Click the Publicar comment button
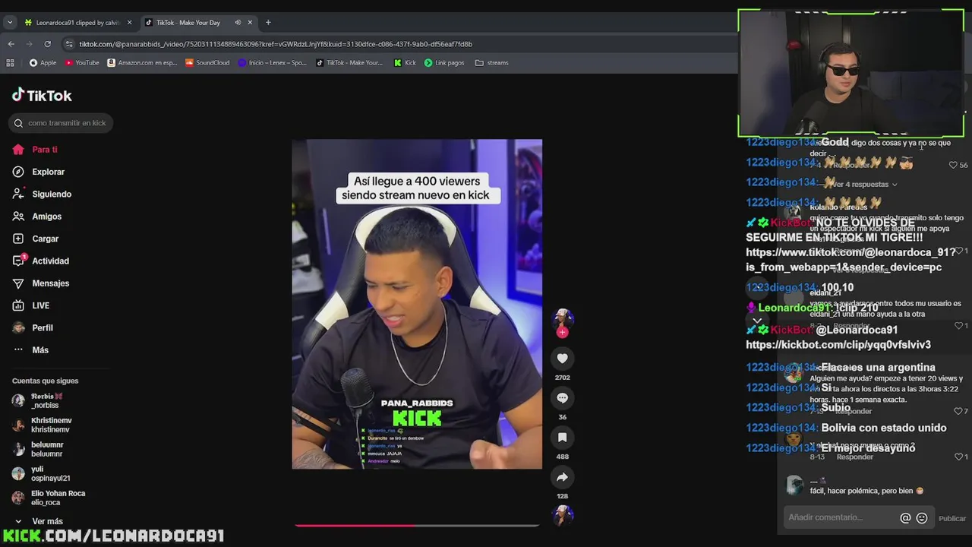This screenshot has height=547, width=972. [951, 518]
